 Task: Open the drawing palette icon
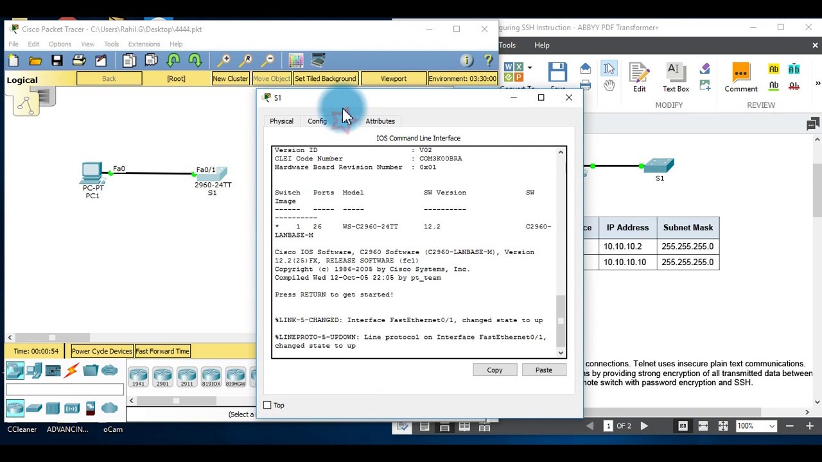point(296,60)
